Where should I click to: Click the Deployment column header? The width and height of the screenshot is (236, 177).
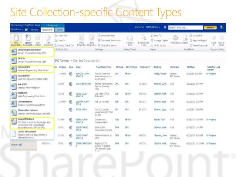pyautogui.click(x=145, y=67)
